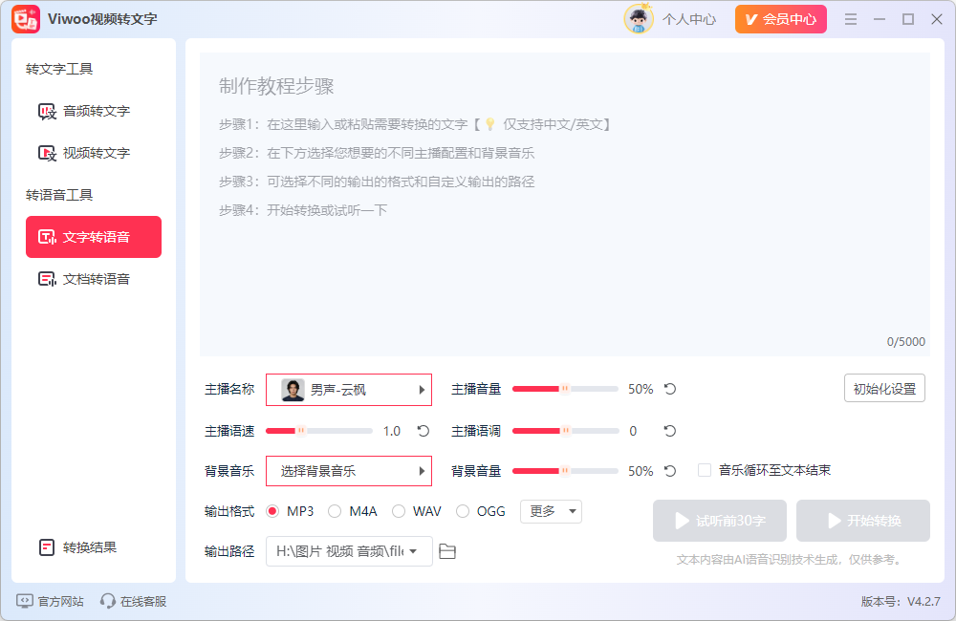
Task: Open the 会员中心 button
Action: tap(781, 19)
